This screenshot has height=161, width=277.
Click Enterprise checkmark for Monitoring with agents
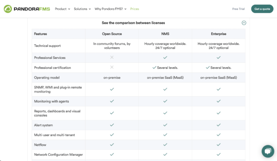pos(219,101)
